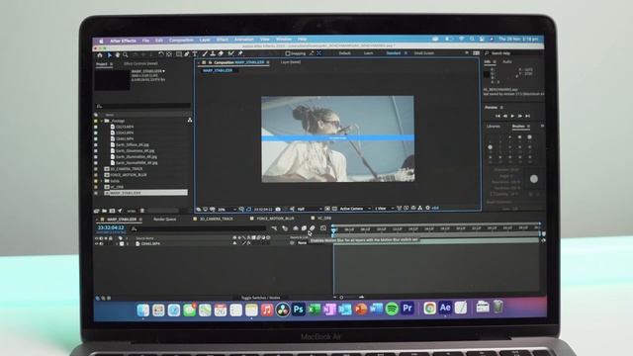The image size is (633, 356).
Task: Toggle label color box for _Footage folder
Action: pos(96,121)
